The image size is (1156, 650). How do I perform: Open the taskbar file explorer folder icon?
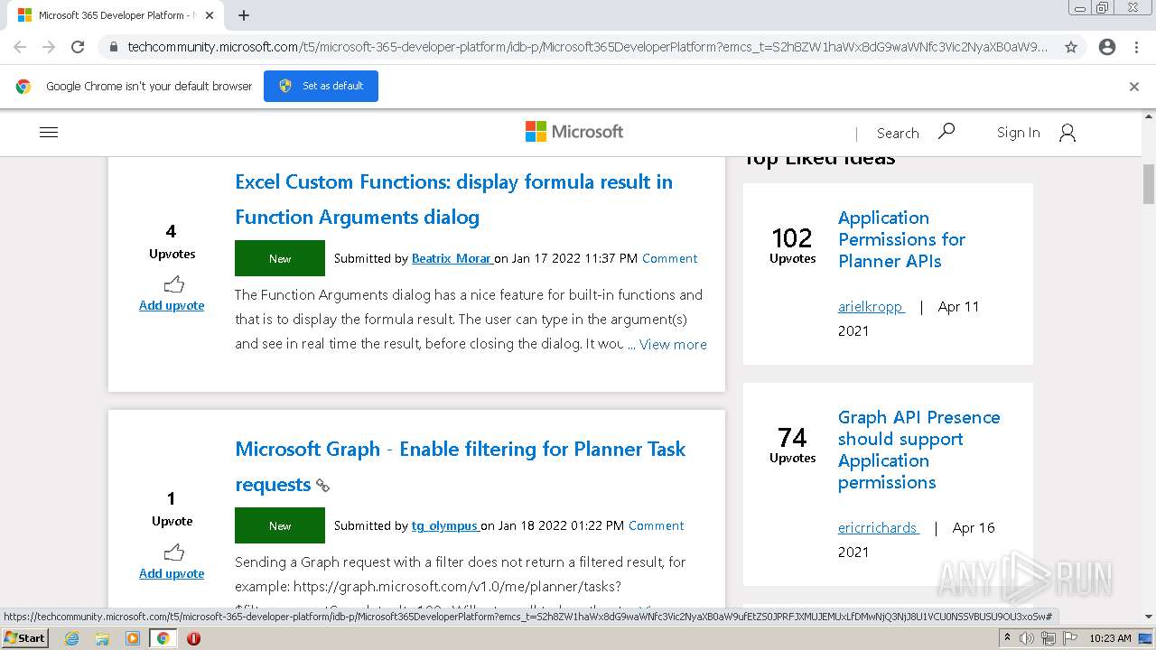coord(102,638)
